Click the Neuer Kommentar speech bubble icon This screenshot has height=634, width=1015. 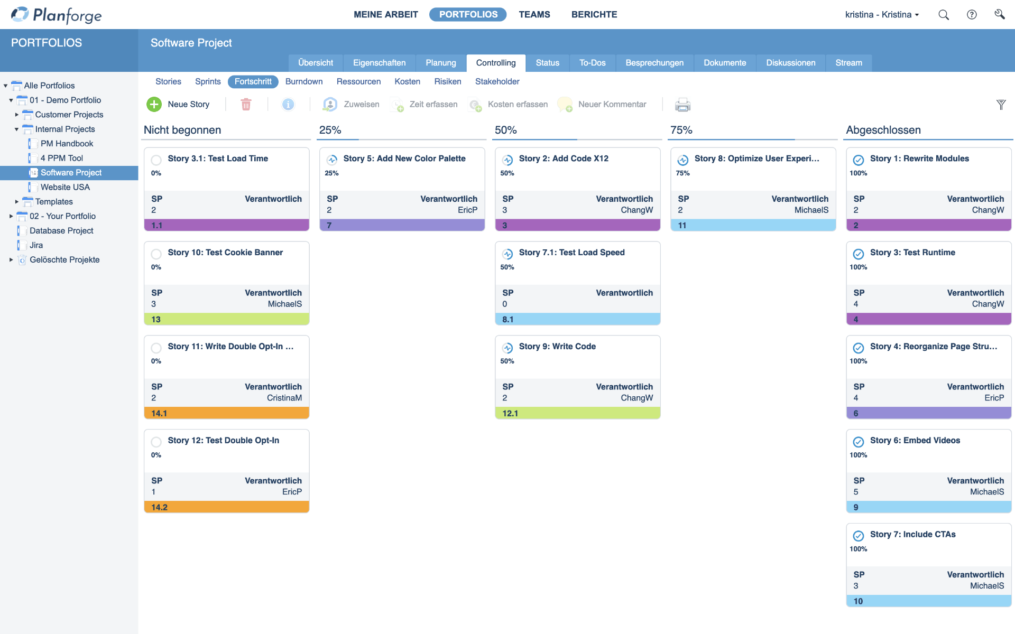tap(565, 105)
